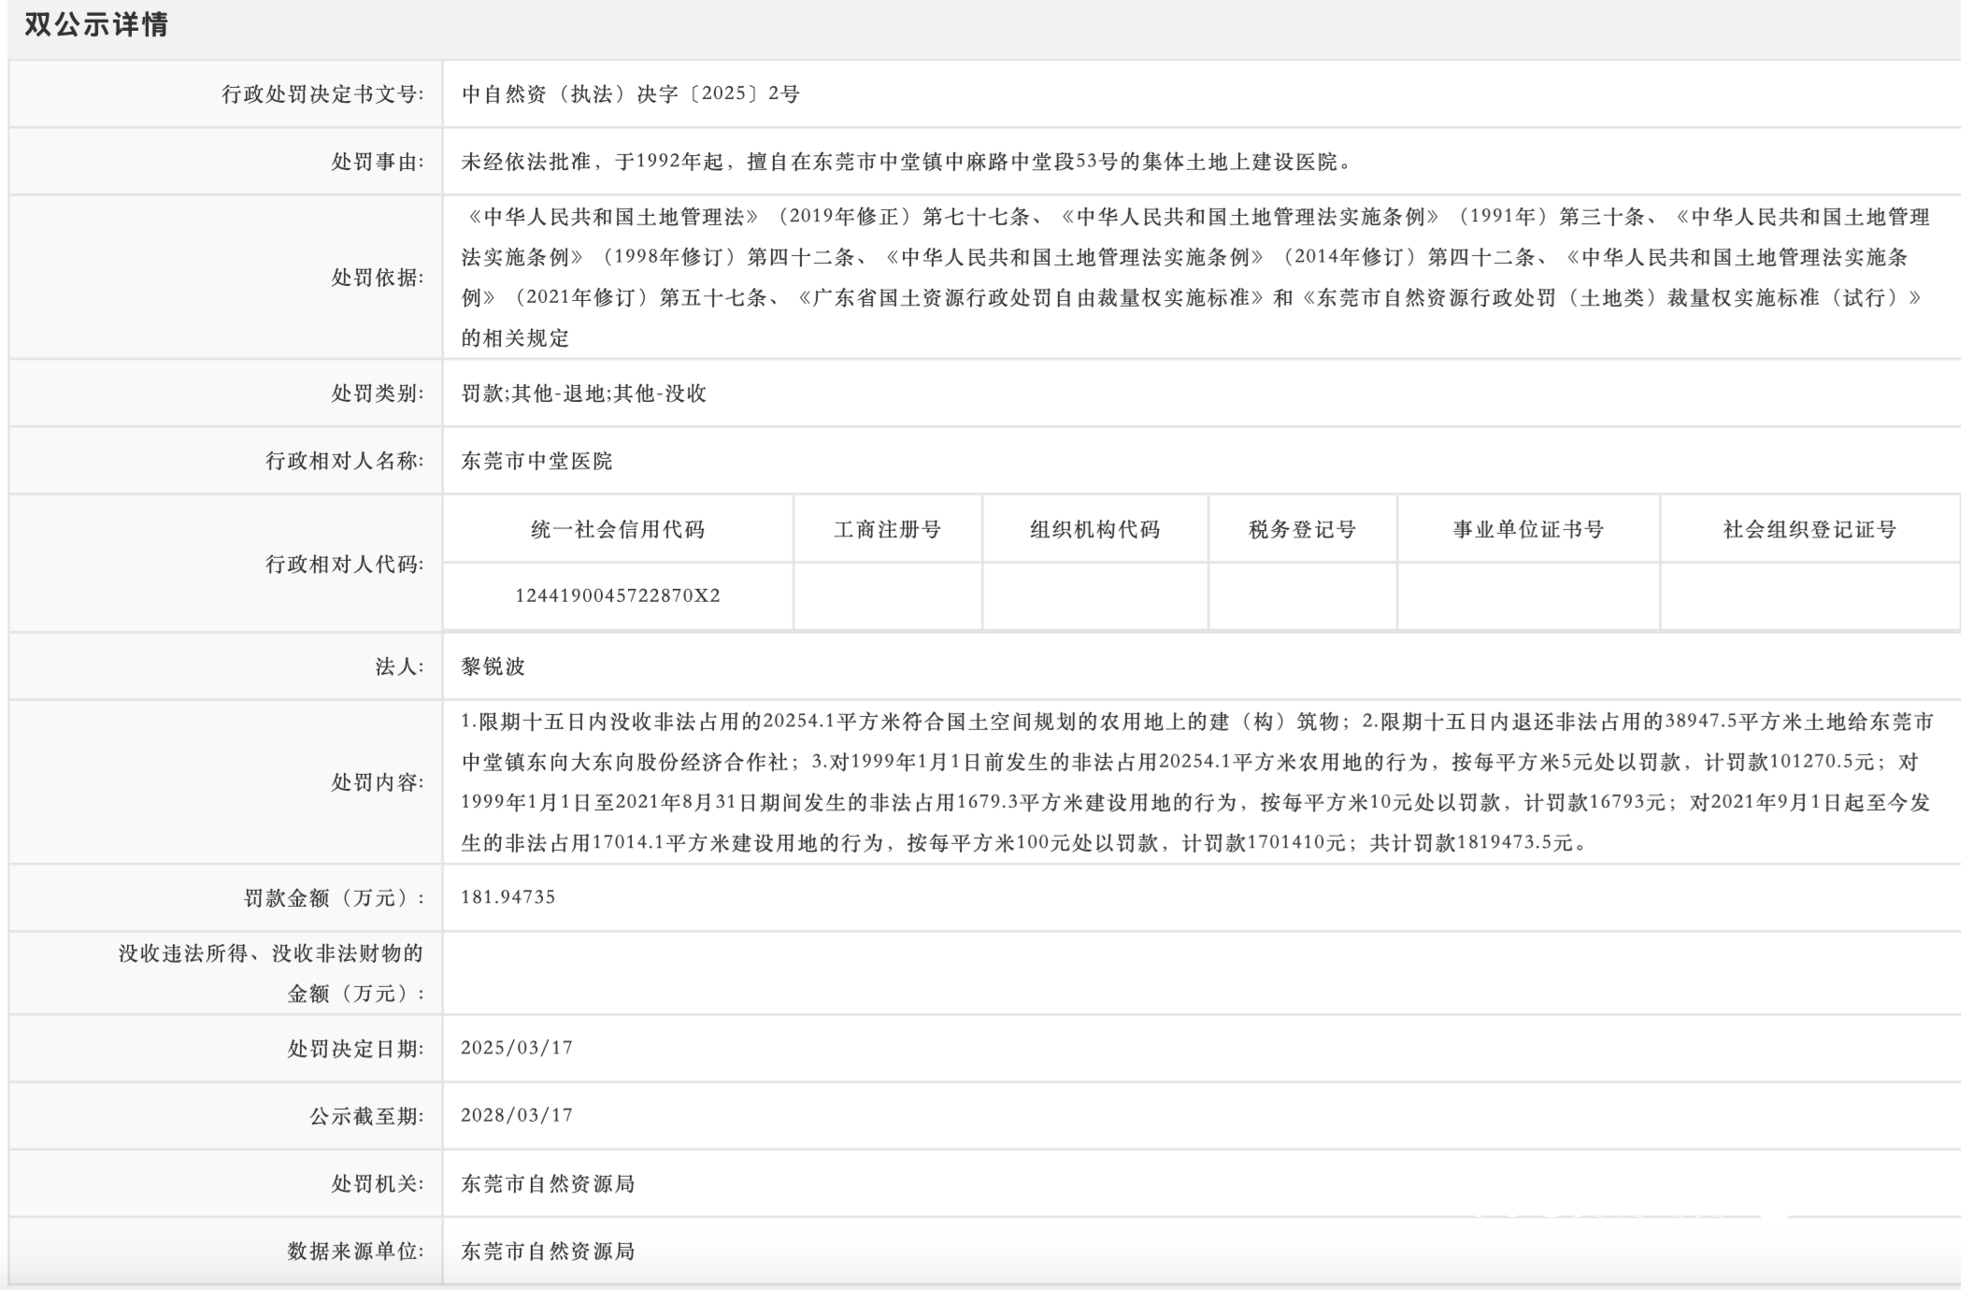Screen dimensions: 1961x1290
Task: Click the credit code 1244190045722870X2
Action: tap(617, 595)
